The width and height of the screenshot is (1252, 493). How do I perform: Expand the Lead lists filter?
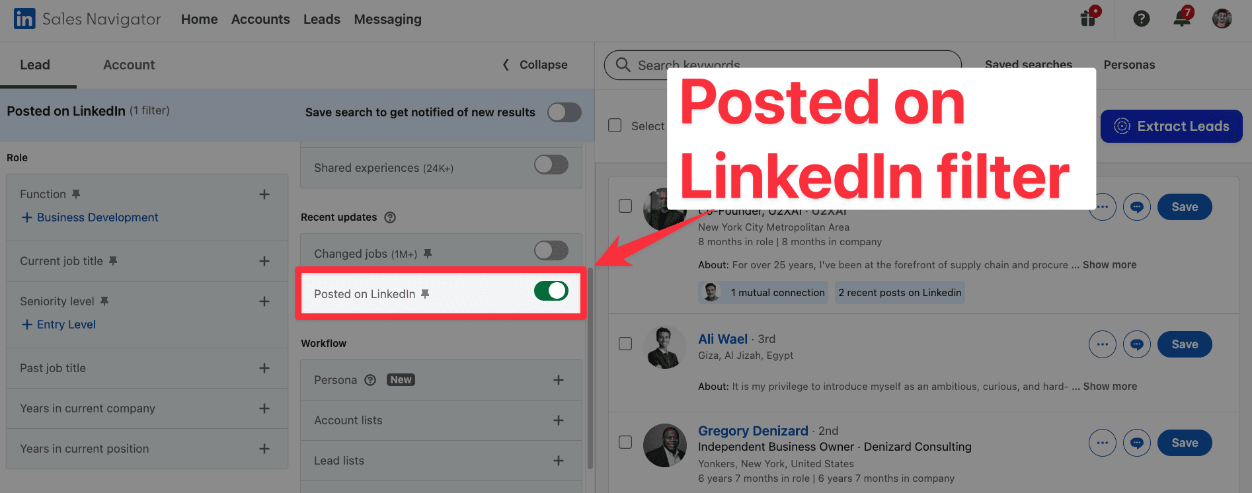pyautogui.click(x=559, y=461)
